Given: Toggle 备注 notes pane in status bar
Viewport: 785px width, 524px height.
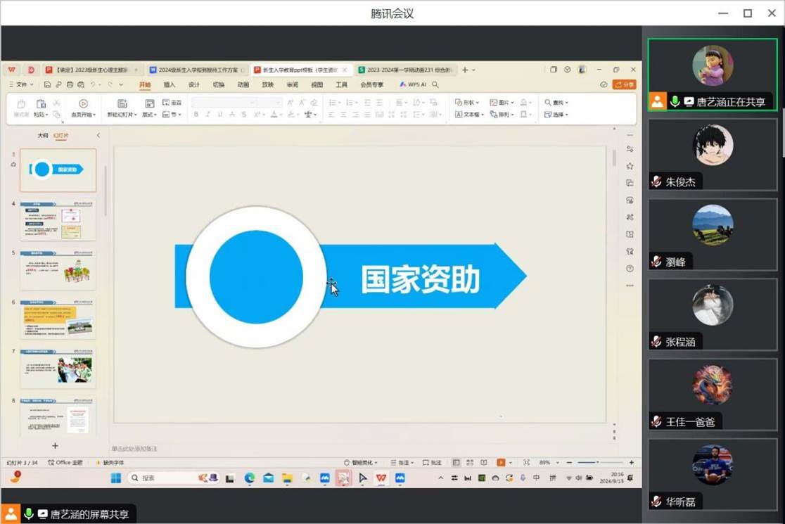Looking at the screenshot, I should [402, 462].
